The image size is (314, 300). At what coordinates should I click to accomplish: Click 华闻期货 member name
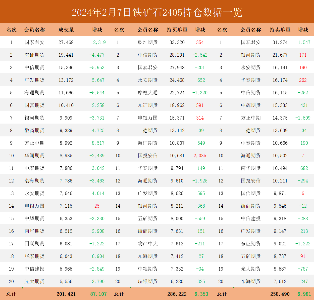click(34, 156)
